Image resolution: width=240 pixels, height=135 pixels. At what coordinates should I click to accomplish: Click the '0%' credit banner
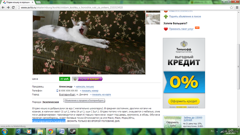(184, 82)
